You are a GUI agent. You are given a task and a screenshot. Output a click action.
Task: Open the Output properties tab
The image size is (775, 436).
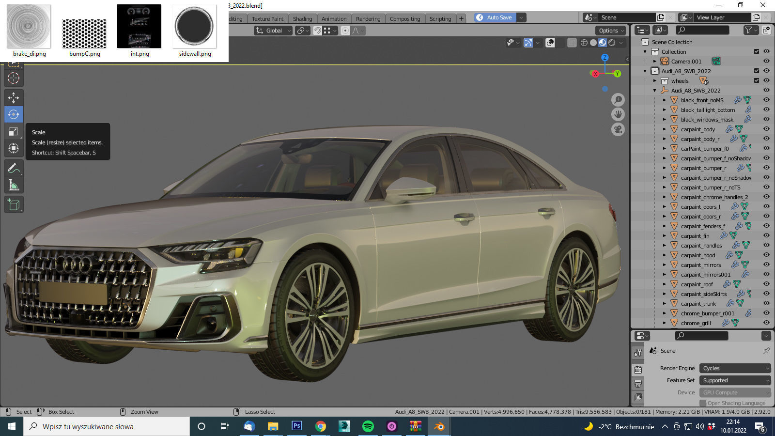pyautogui.click(x=638, y=384)
